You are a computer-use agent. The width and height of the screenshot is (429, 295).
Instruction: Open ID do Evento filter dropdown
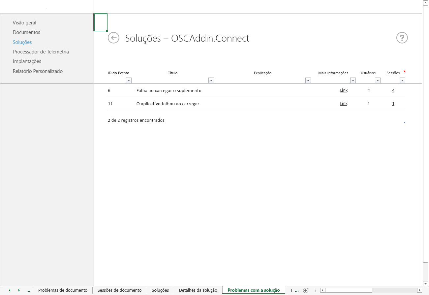129,80
